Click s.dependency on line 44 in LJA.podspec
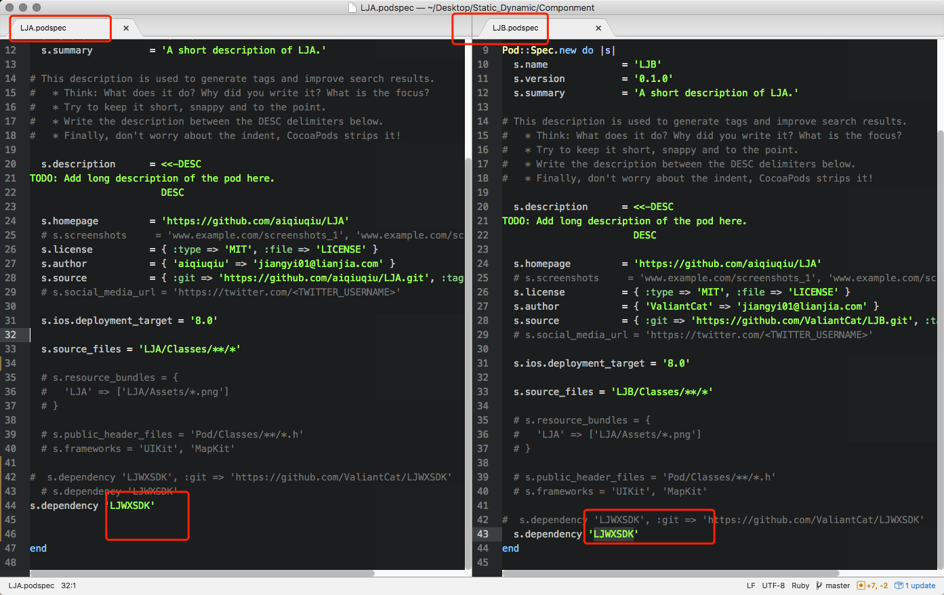 click(64, 506)
